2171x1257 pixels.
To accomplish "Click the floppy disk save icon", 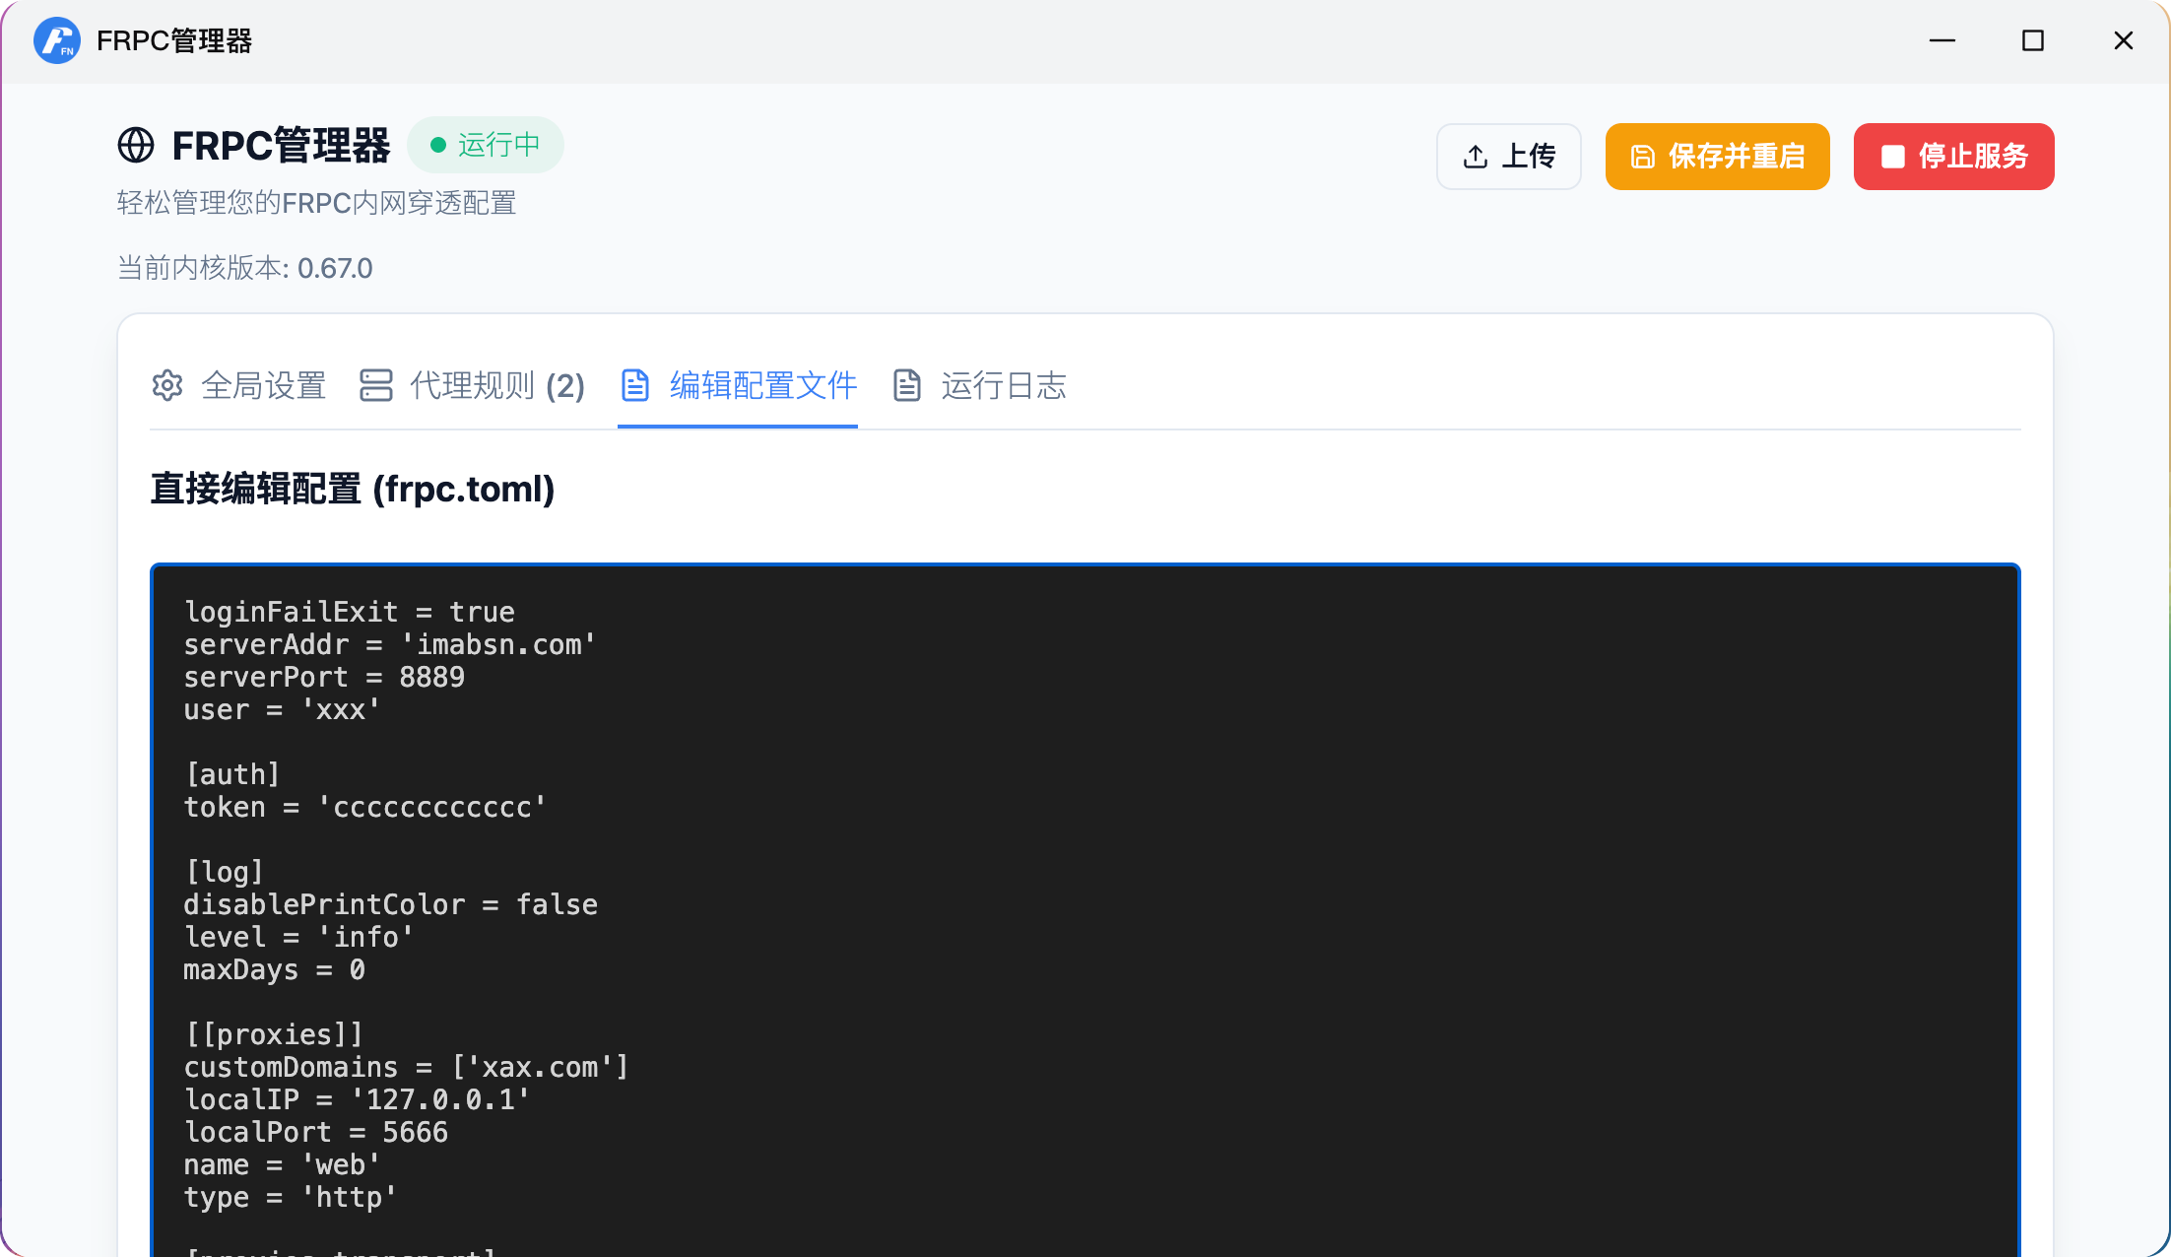I will coord(1642,157).
